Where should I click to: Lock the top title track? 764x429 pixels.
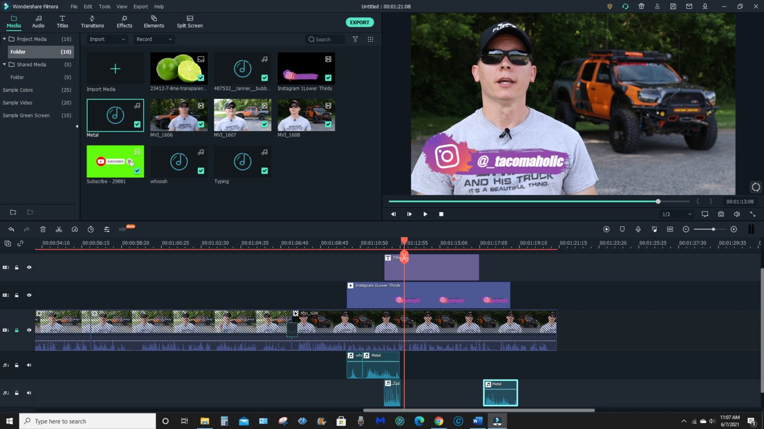pos(17,268)
